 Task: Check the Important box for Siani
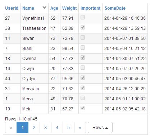(83, 47)
